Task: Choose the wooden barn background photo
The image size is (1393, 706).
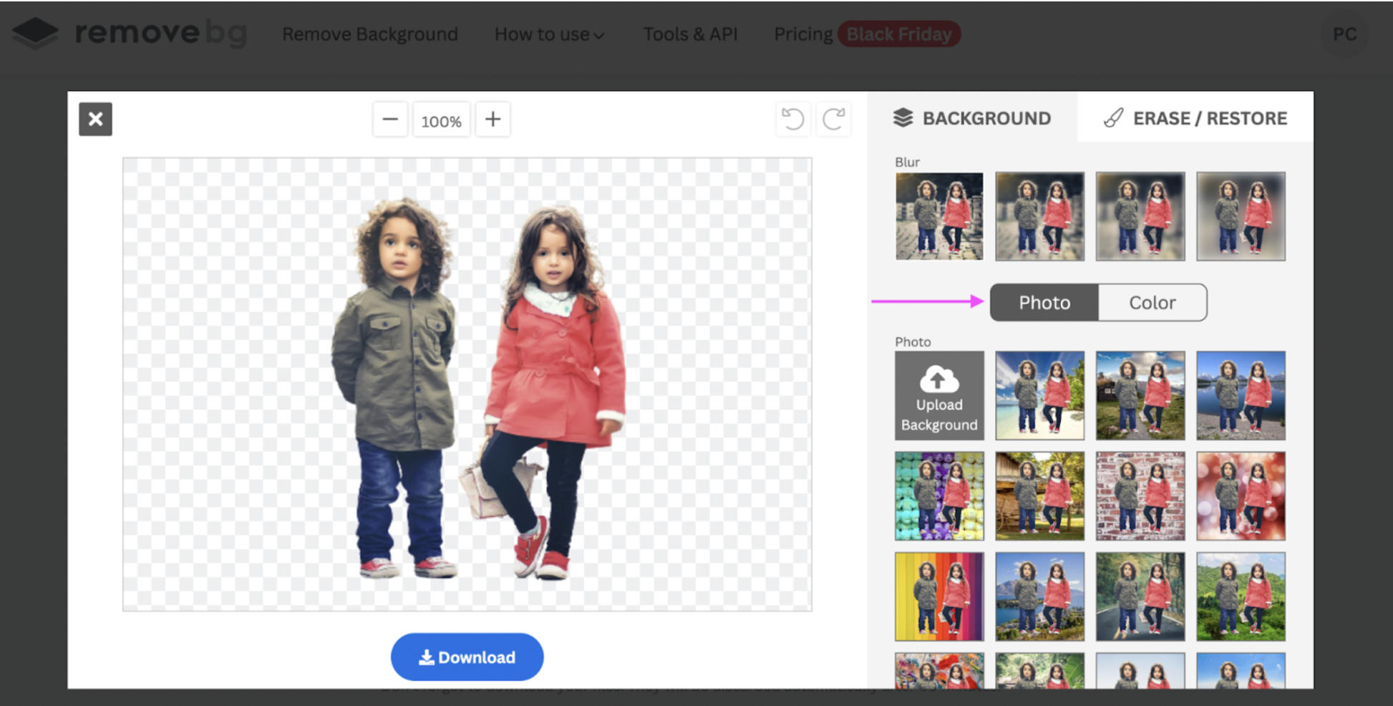Action: pyautogui.click(x=1039, y=495)
